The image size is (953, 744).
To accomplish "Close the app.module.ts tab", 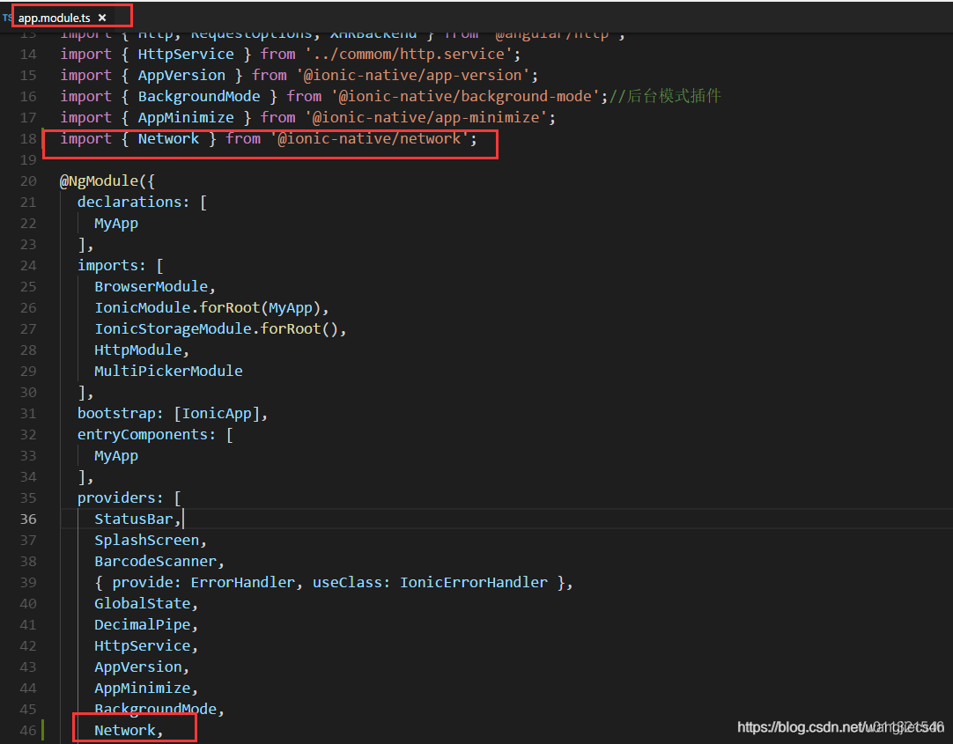I will tap(102, 18).
